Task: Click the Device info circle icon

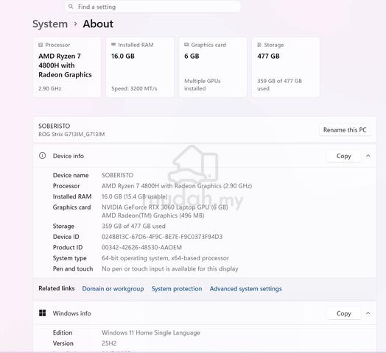Action: coord(42,156)
